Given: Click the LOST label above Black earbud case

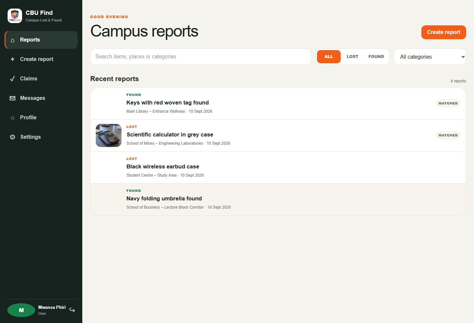Looking at the screenshot, I should (x=132, y=159).
